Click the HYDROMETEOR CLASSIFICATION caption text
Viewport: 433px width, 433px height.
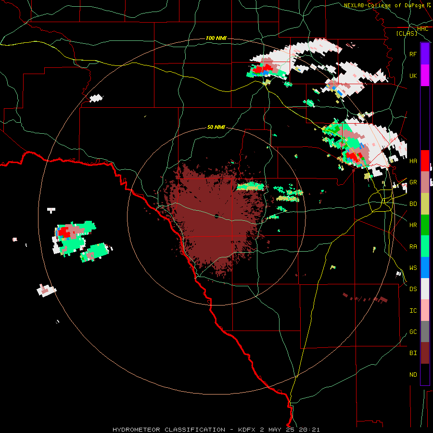[x=168, y=430]
